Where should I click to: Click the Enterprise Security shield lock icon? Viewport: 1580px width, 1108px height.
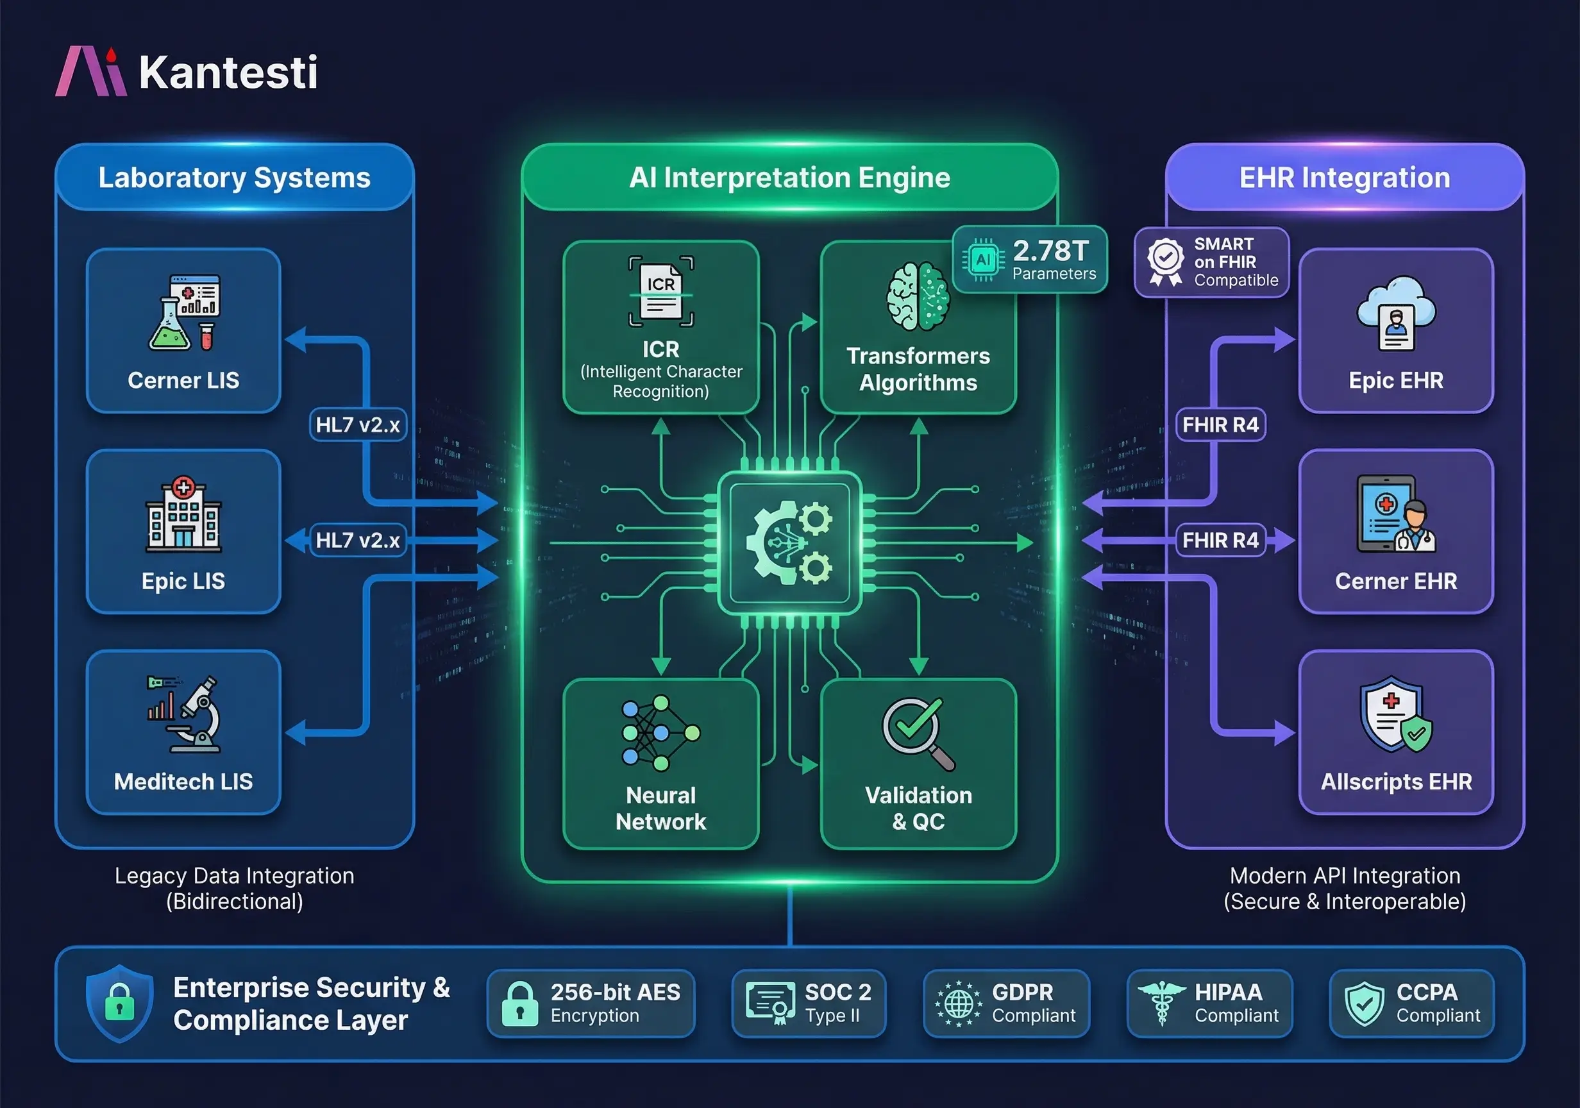click(120, 1003)
